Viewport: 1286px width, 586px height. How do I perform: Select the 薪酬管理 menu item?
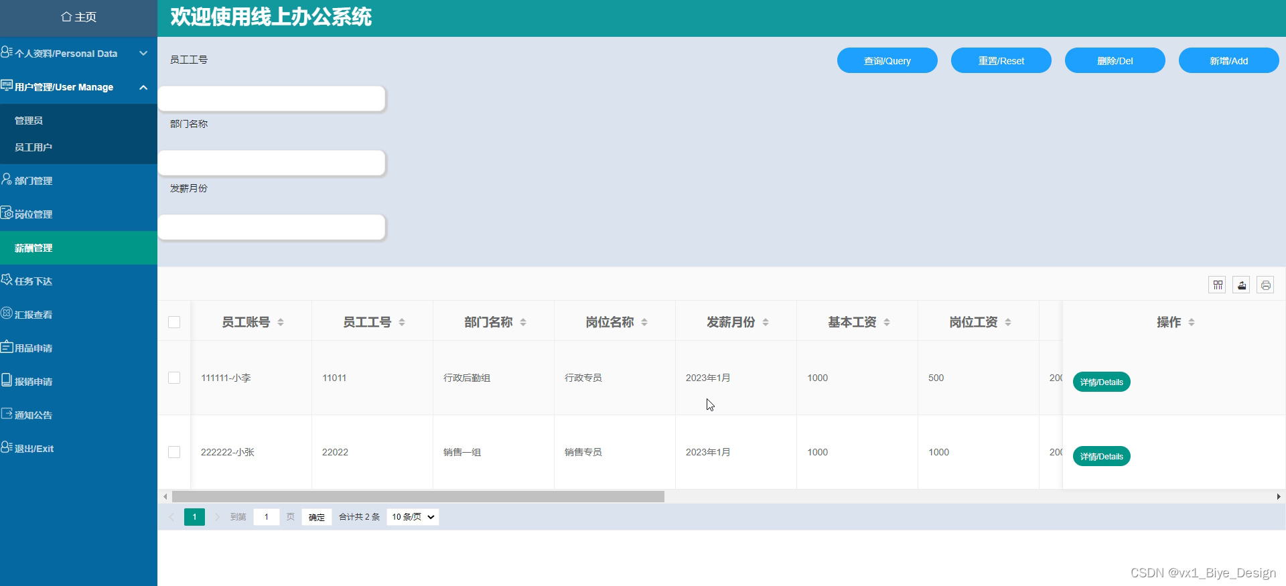[78, 248]
